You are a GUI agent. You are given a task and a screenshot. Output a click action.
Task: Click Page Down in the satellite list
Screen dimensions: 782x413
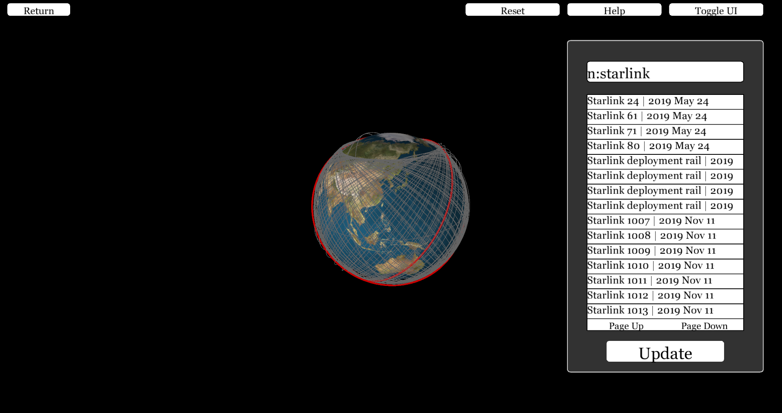point(704,325)
